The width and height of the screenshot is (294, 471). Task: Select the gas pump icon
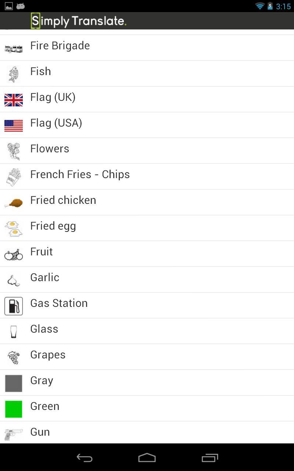(14, 306)
